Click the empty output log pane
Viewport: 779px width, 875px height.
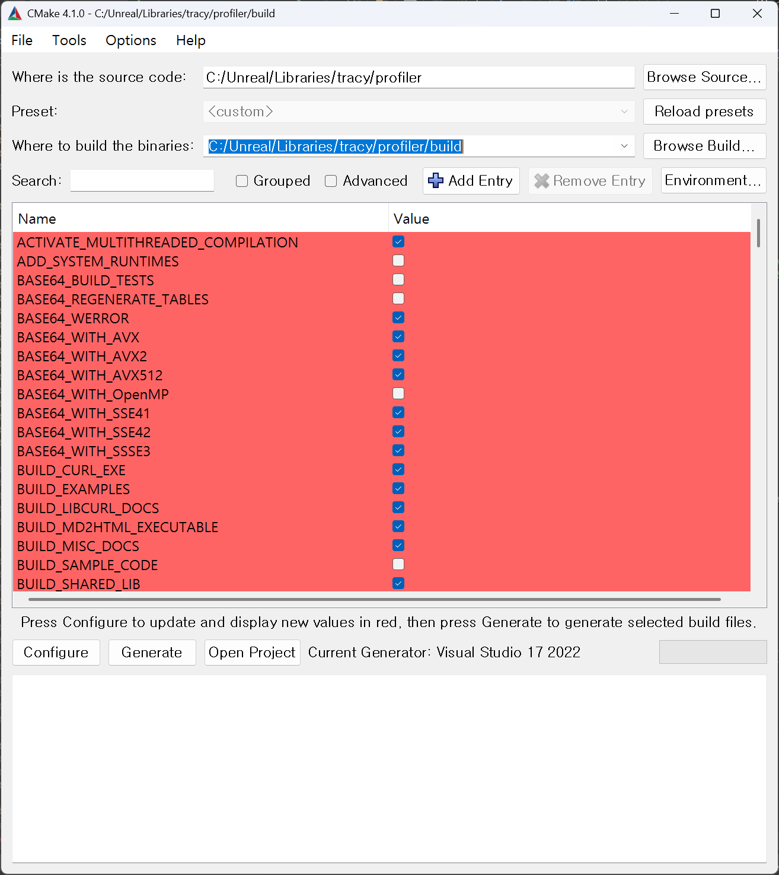[x=390, y=769]
